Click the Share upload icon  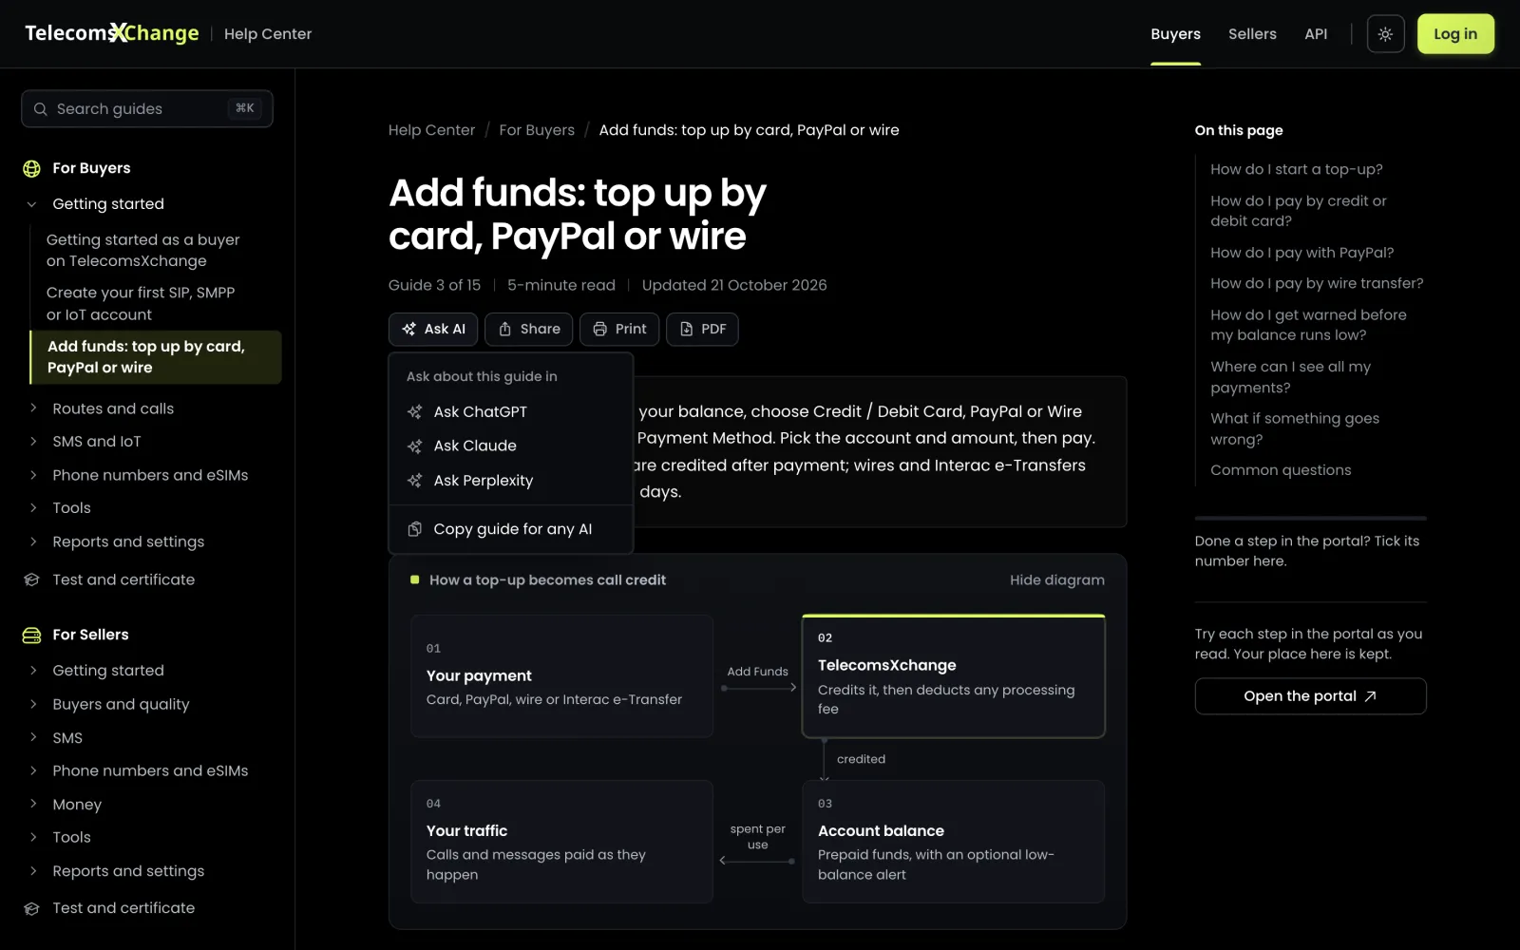pos(505,329)
